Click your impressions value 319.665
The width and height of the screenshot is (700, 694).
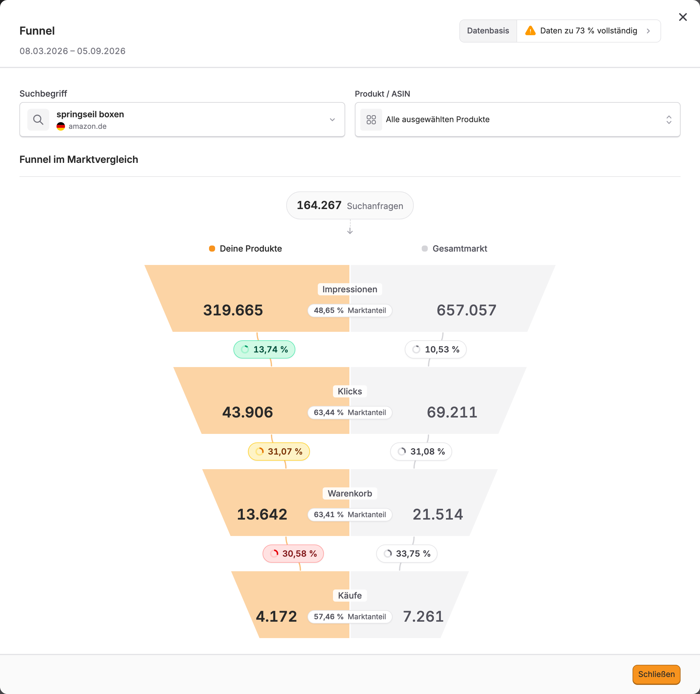(233, 310)
